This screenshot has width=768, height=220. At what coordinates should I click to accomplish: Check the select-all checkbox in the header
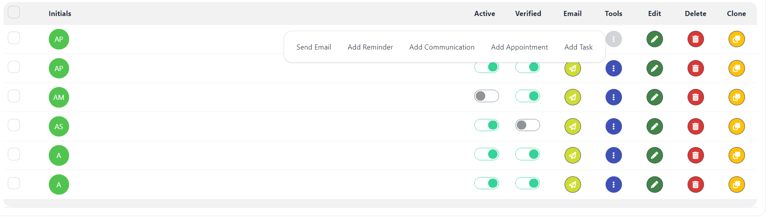(x=14, y=12)
